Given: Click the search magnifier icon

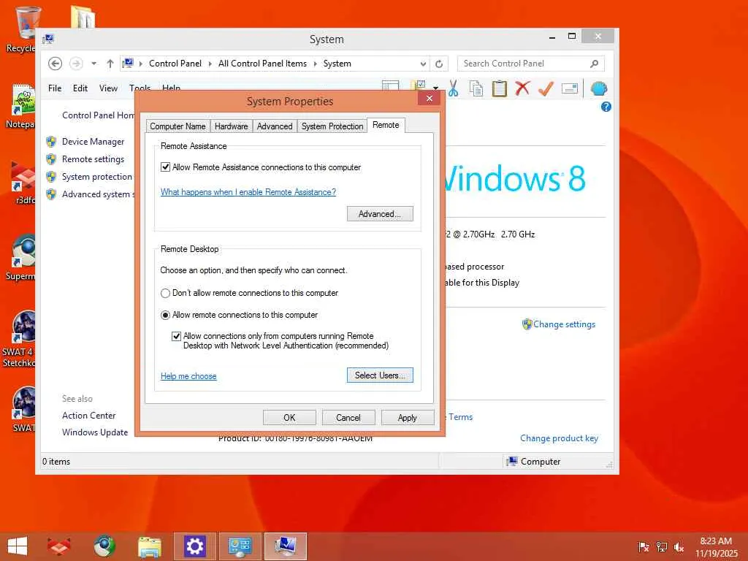Looking at the screenshot, I should tap(594, 64).
